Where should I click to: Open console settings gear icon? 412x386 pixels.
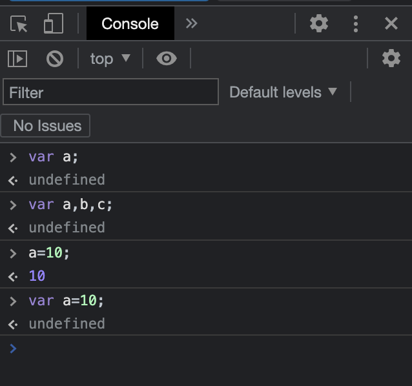pyautogui.click(x=391, y=59)
